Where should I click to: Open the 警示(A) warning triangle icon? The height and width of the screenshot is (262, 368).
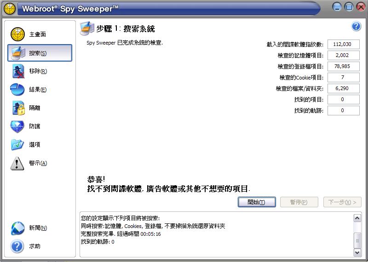click(x=17, y=163)
